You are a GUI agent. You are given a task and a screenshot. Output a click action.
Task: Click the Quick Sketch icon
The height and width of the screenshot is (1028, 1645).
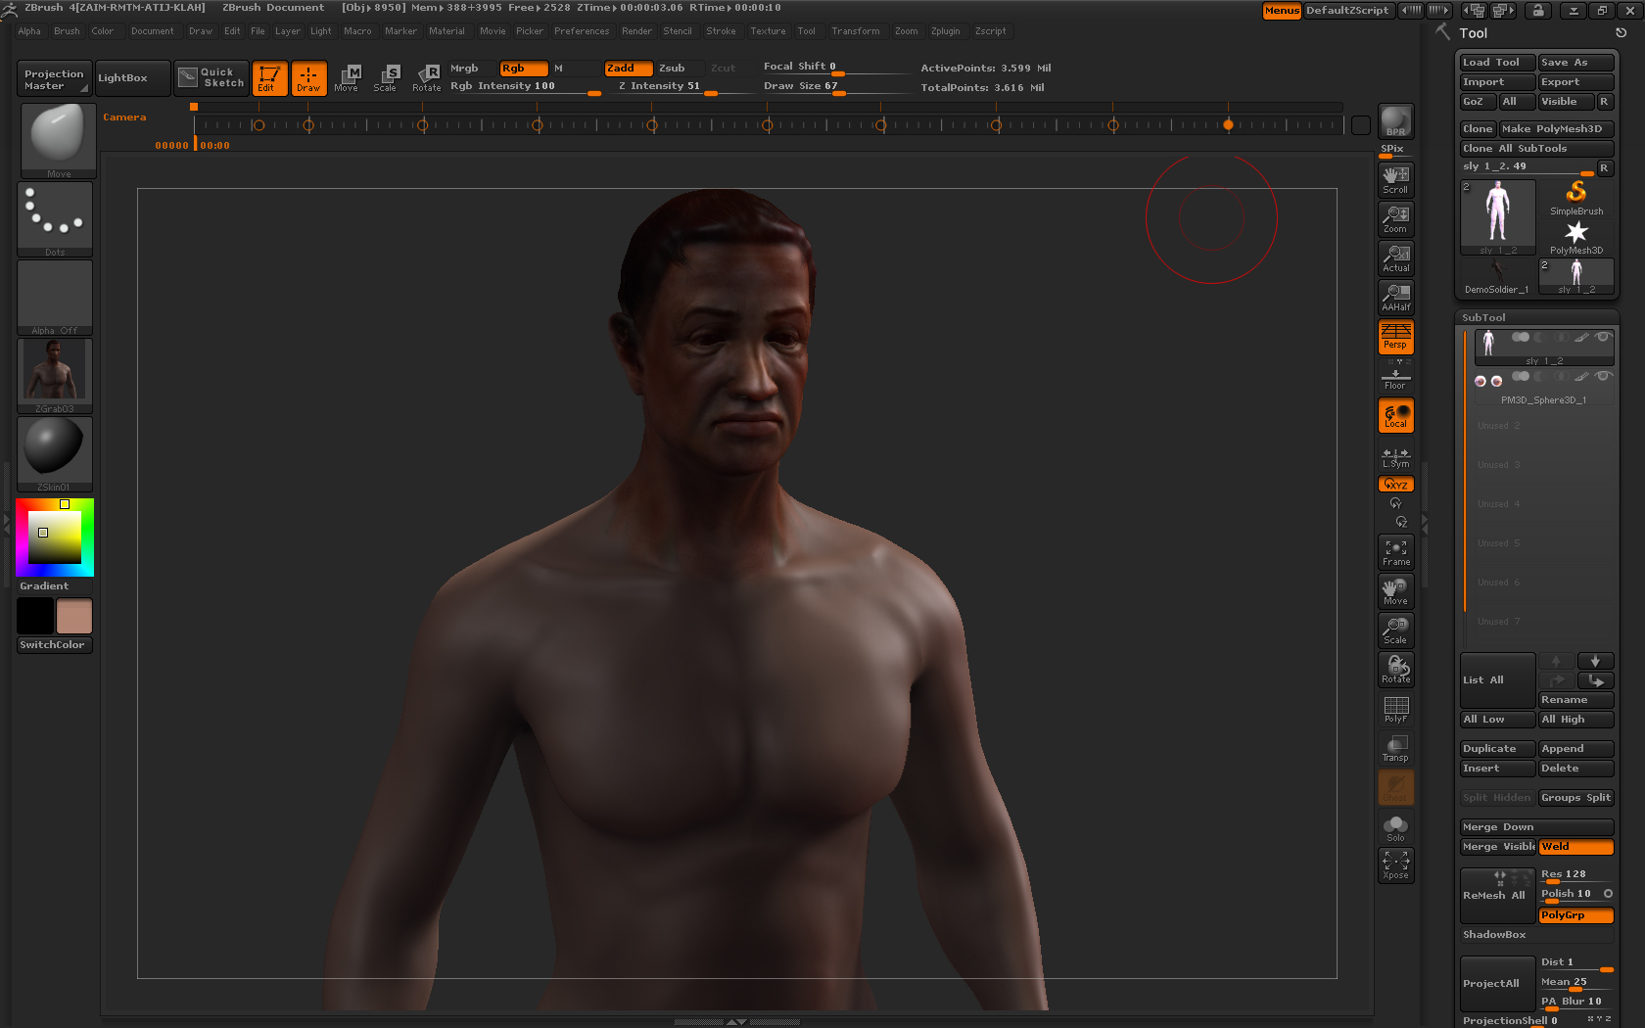[211, 77]
